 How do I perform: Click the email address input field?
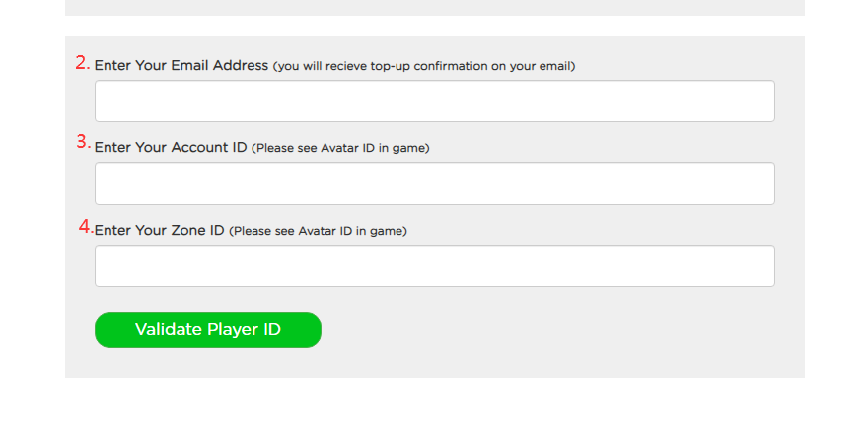coord(435,102)
